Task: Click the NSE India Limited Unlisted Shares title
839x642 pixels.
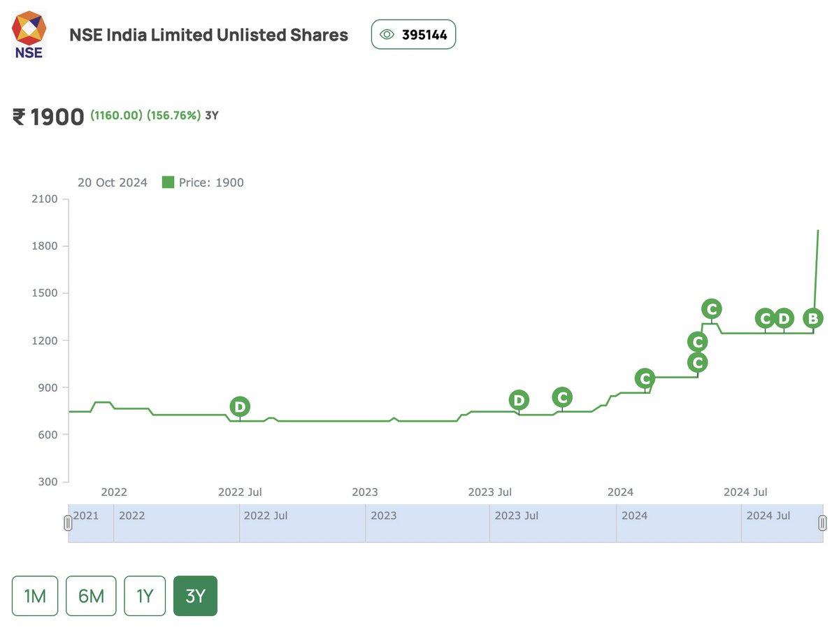Action: (208, 35)
